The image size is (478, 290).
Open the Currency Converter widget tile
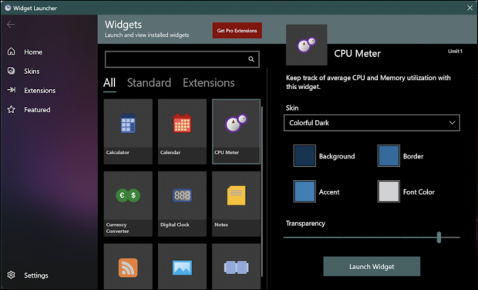128,204
